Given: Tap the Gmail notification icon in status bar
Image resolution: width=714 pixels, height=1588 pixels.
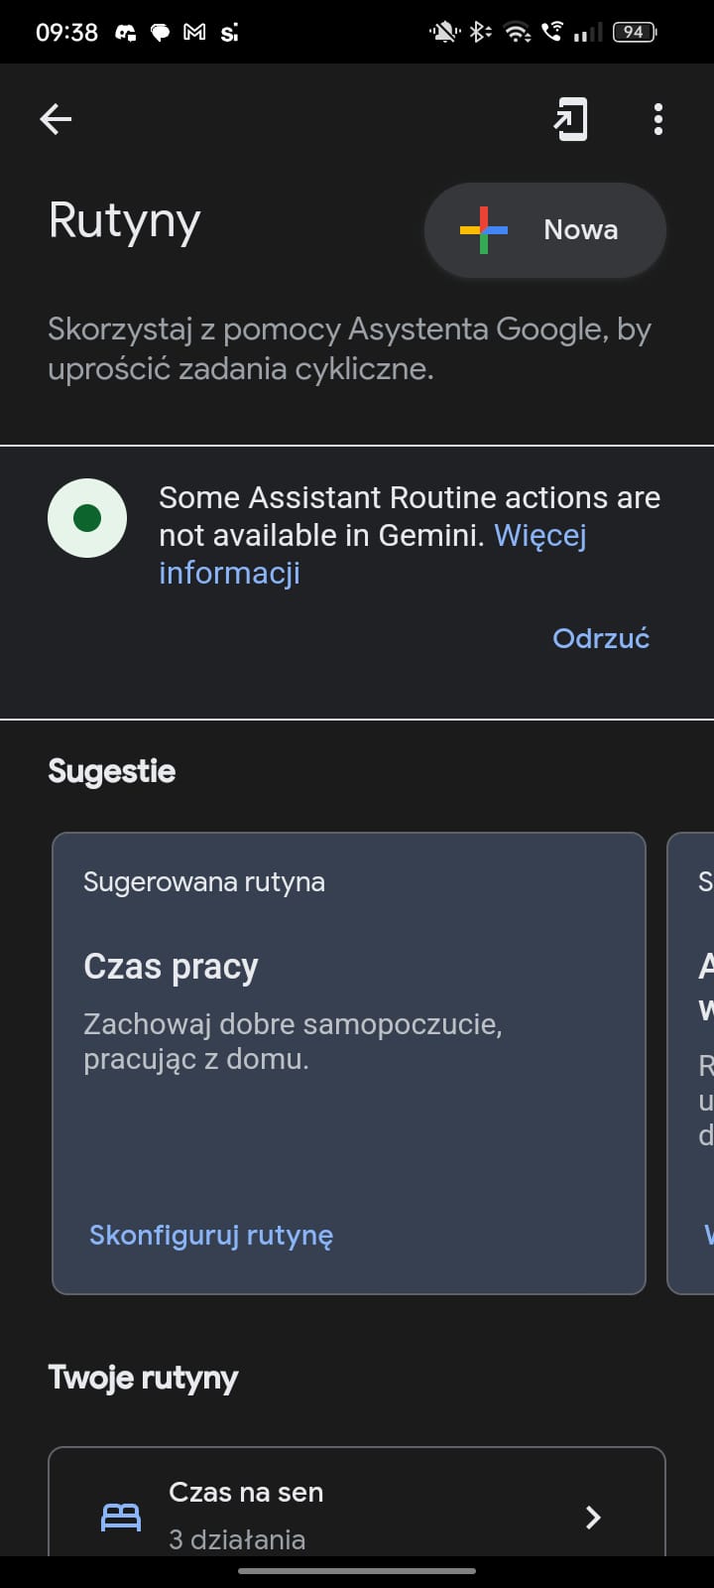Looking at the screenshot, I should (x=194, y=32).
